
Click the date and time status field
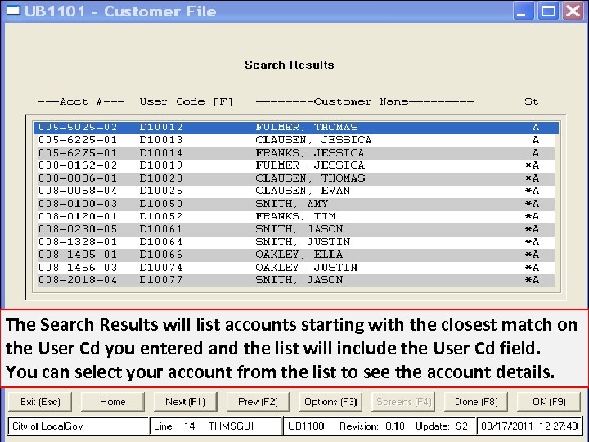[x=529, y=426]
